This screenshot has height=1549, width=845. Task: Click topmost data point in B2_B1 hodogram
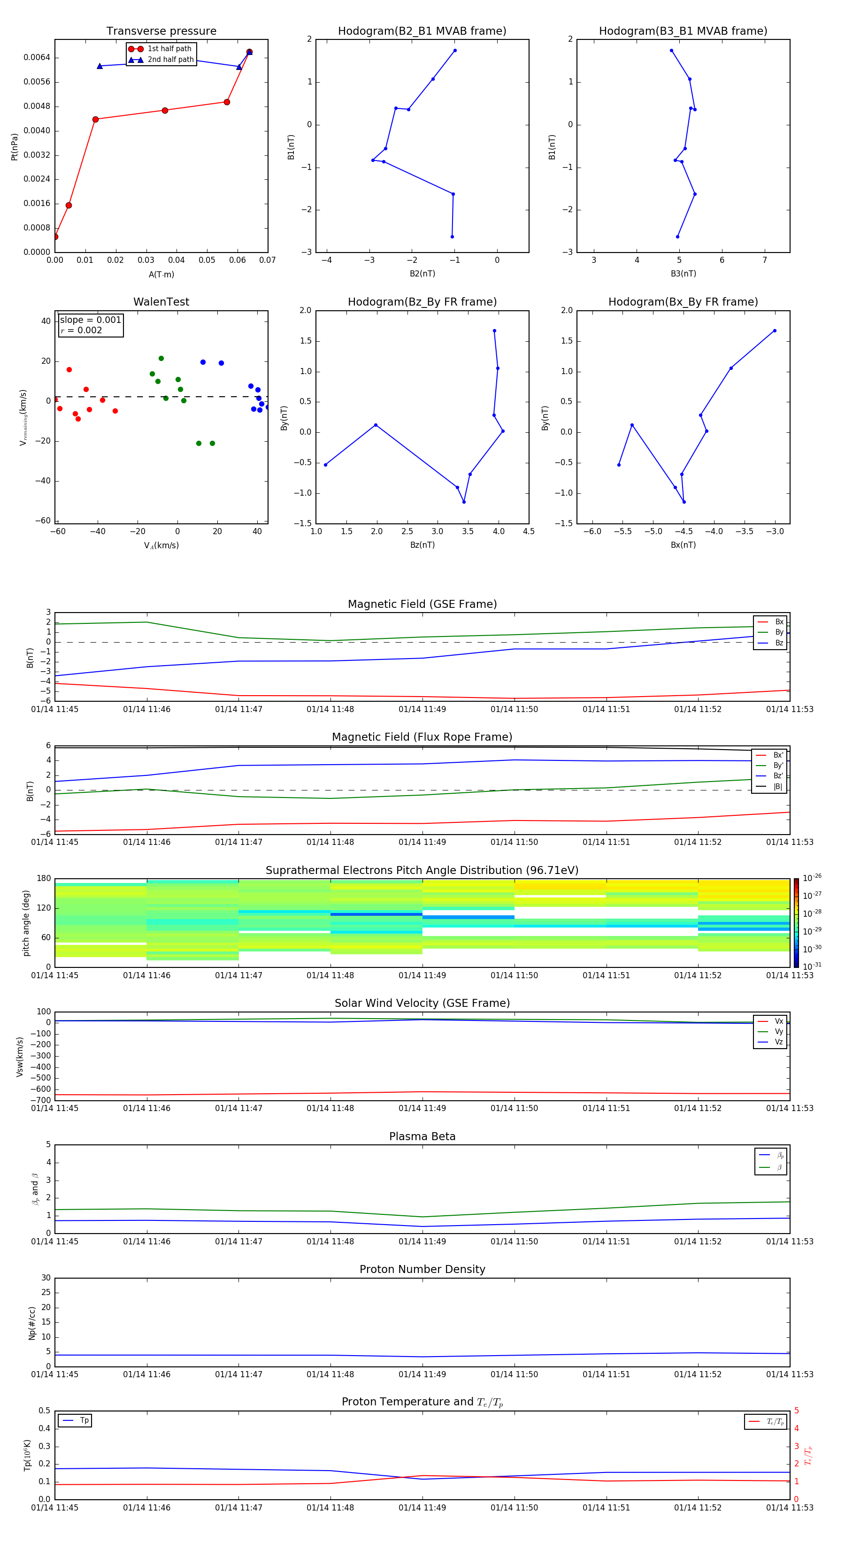(455, 51)
